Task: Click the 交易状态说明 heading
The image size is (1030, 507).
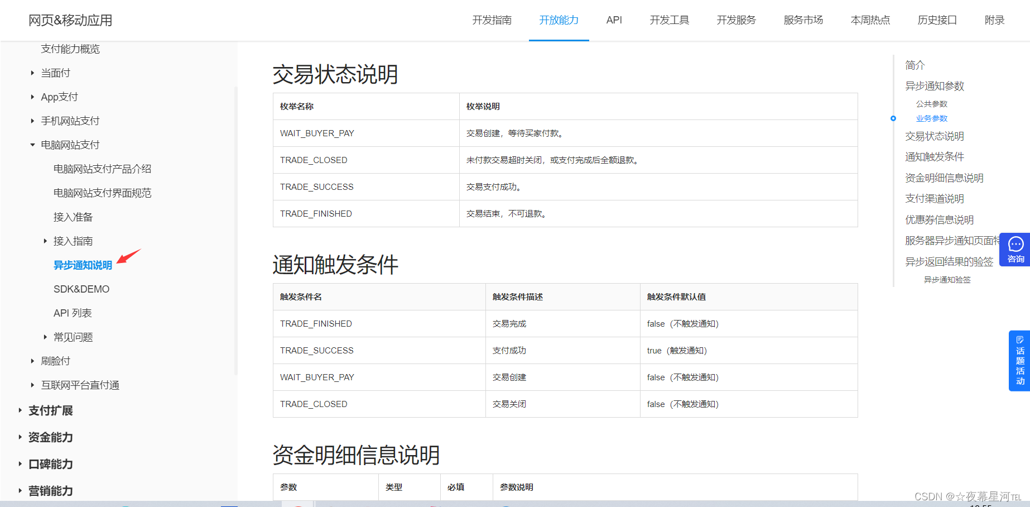Action: 335,74
